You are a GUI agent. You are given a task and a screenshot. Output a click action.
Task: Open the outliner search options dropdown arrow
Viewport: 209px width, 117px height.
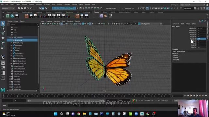click(x=37, y=24)
